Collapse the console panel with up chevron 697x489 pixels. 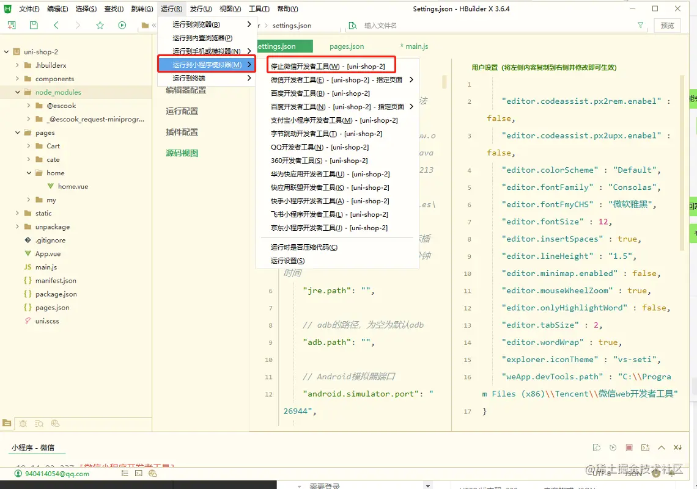pos(662,447)
